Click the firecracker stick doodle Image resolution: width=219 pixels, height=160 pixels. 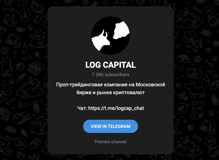[x=24, y=105]
